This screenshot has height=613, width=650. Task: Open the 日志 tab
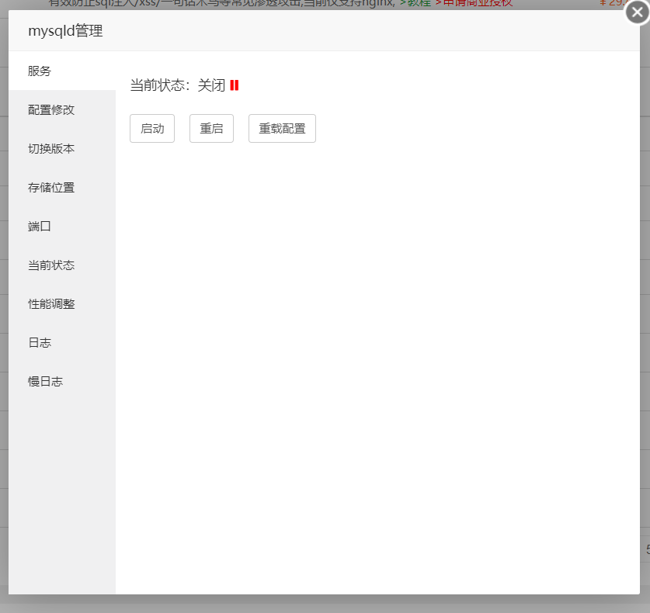point(62,342)
